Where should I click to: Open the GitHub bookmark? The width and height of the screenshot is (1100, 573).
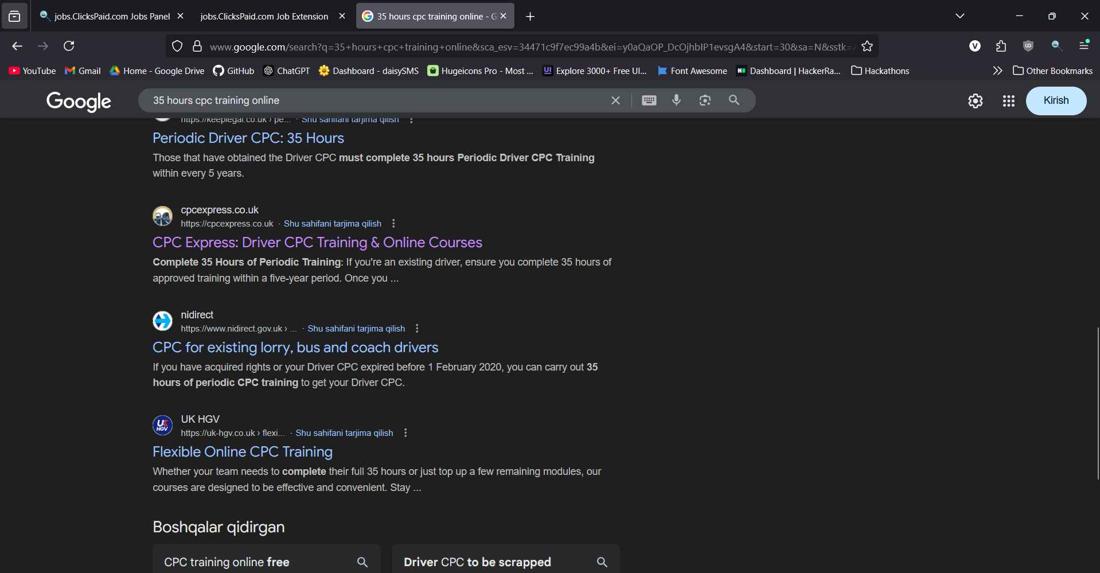pos(233,71)
